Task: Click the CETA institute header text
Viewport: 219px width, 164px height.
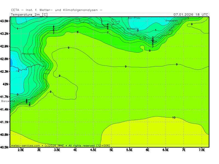Action: [x=57, y=10]
